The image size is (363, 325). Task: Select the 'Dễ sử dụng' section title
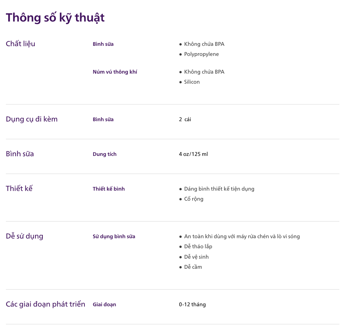[24, 236]
